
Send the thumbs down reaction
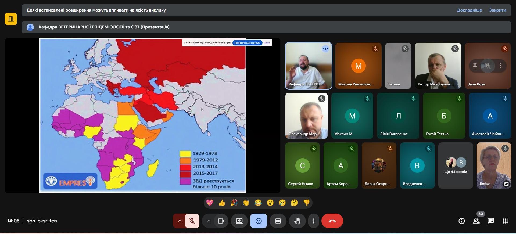tap(306, 203)
